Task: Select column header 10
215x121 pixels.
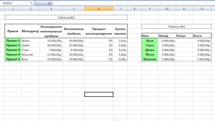Action: coord(167,9)
